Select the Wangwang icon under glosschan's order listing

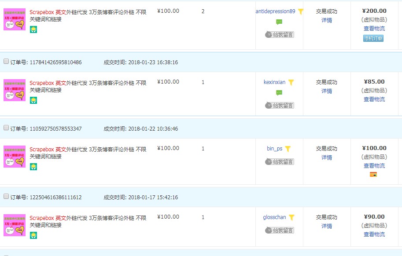33,236
